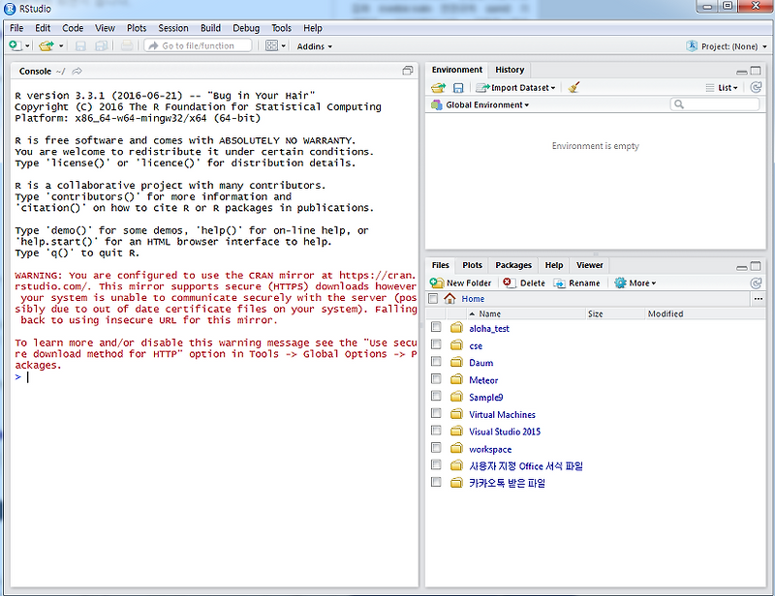This screenshot has width=775, height=596.
Task: Open the More gear dropdown
Action: (x=635, y=283)
